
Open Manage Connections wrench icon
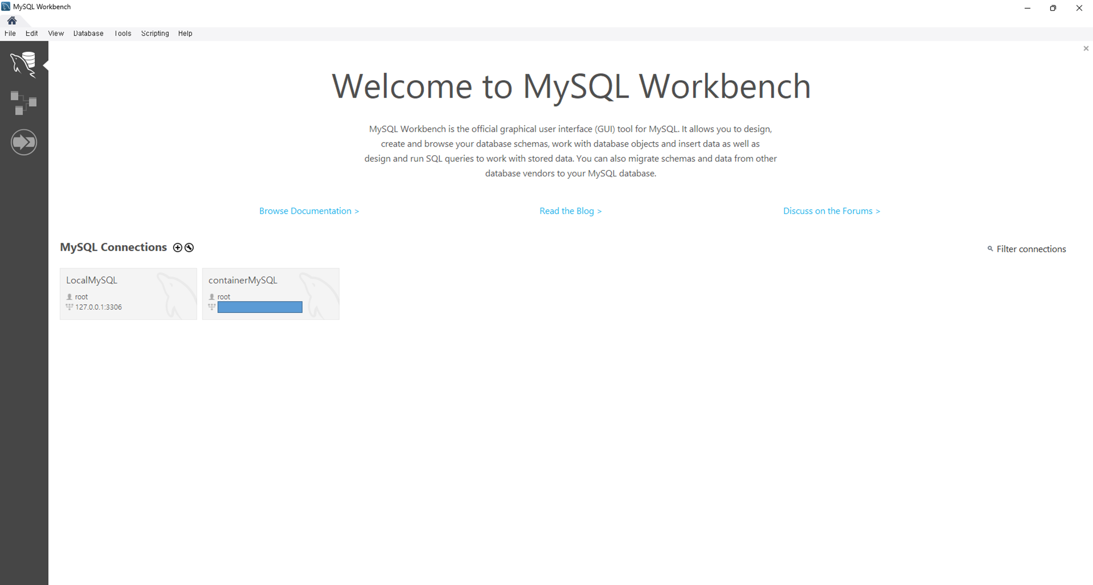(x=189, y=248)
